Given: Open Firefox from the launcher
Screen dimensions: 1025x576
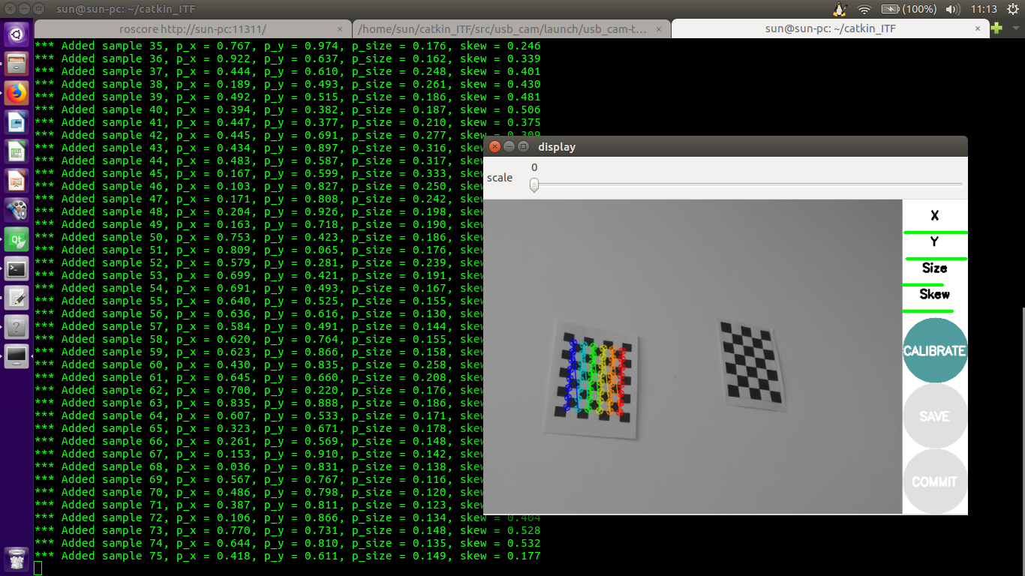Looking at the screenshot, I should point(17,93).
